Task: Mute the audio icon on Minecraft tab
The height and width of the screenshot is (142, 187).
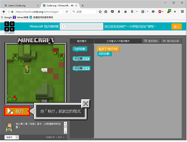Action: [72, 6]
